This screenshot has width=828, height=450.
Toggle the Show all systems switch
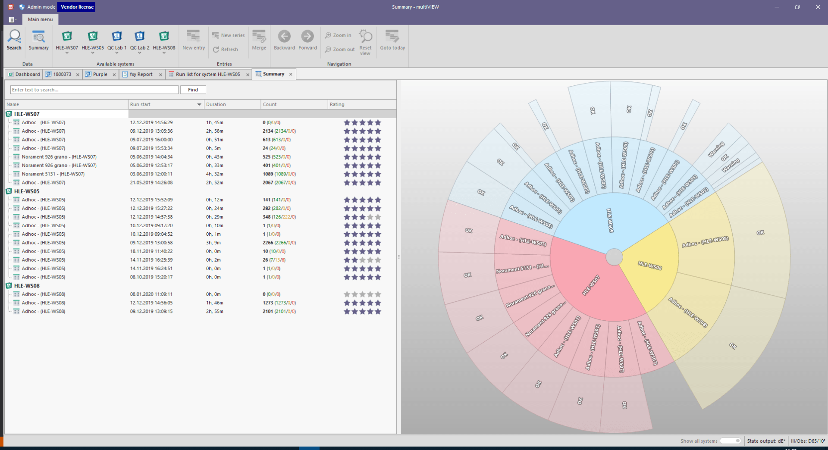731,441
